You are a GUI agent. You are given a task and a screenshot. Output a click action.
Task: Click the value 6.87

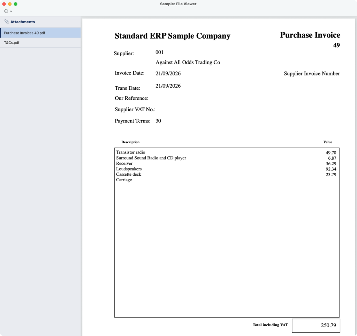point(332,158)
